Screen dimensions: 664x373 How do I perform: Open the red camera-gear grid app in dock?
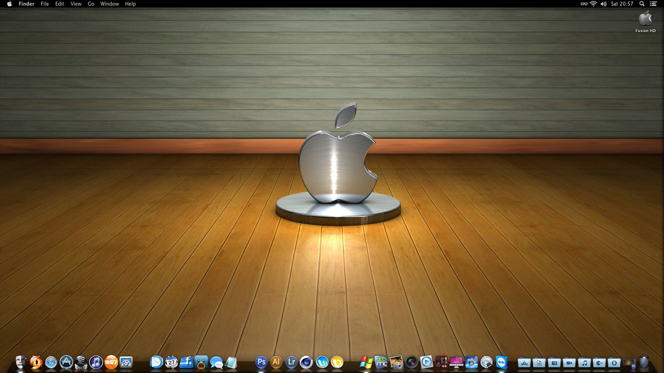tap(442, 362)
